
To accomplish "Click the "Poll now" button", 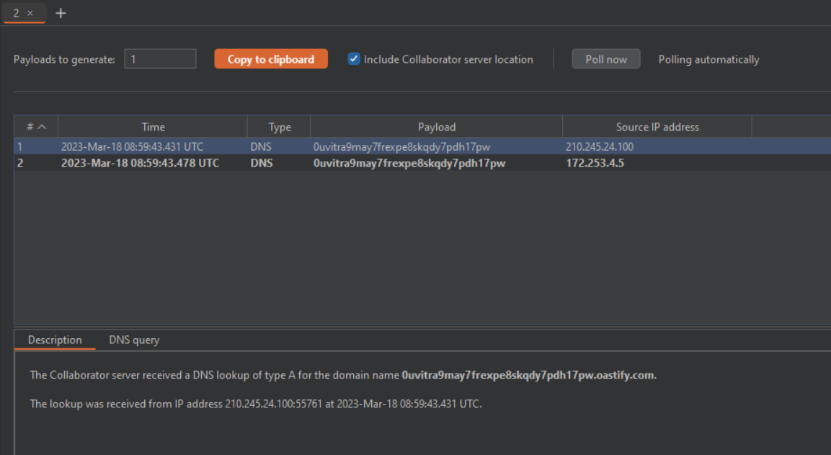I will coord(605,58).
